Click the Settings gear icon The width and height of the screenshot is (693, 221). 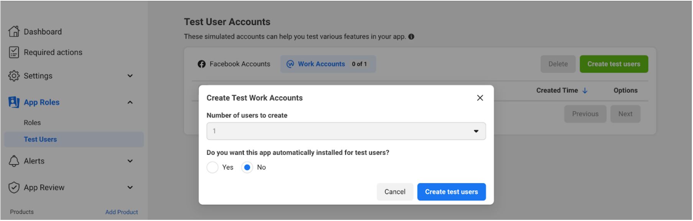(x=14, y=76)
